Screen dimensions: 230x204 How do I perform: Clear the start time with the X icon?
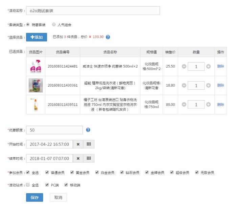[x=78, y=144]
